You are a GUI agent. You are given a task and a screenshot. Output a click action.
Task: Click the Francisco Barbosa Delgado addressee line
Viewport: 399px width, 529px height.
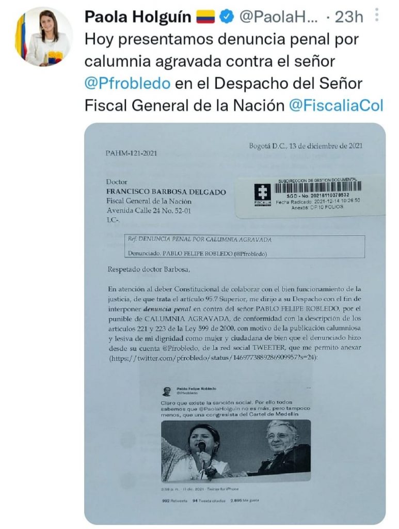tap(166, 192)
